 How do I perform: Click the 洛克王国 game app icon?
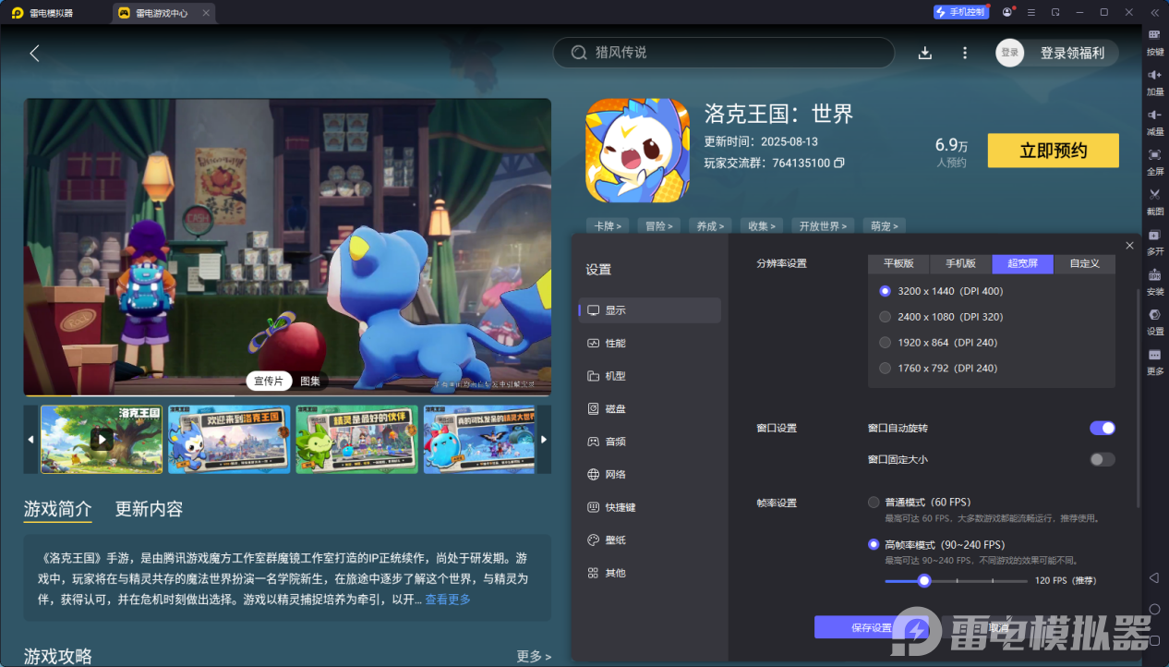click(x=638, y=151)
